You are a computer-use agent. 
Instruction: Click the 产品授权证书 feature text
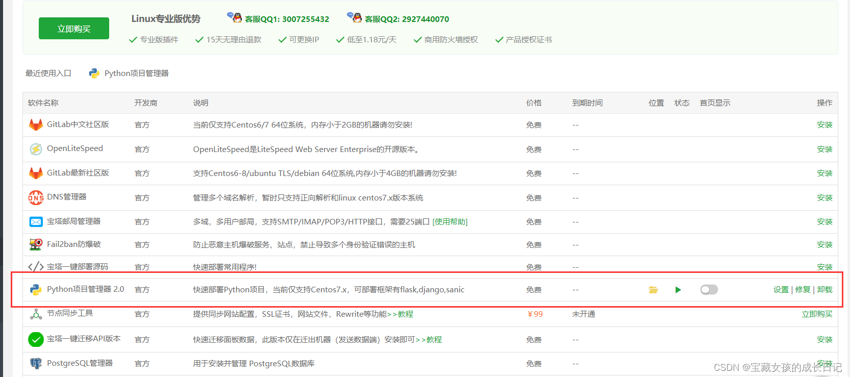click(x=529, y=40)
